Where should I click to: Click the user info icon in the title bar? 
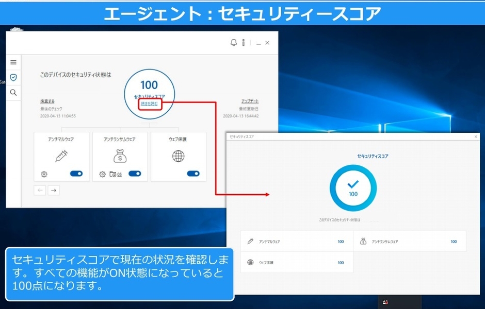click(244, 43)
